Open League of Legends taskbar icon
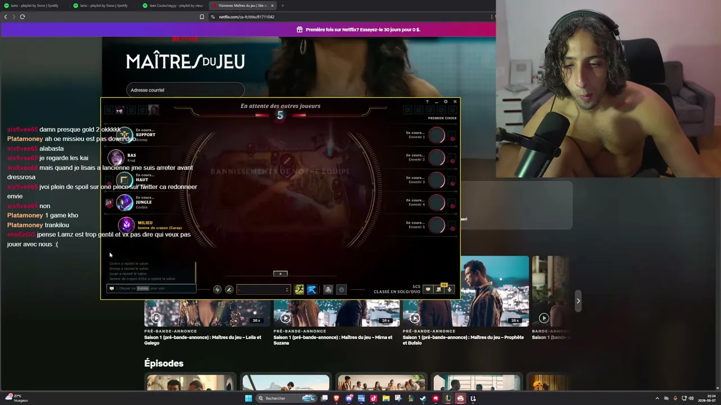 tap(448, 398)
